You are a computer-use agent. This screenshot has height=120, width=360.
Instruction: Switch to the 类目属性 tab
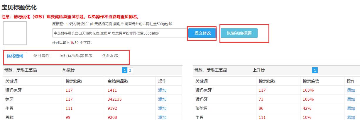coord(41,56)
